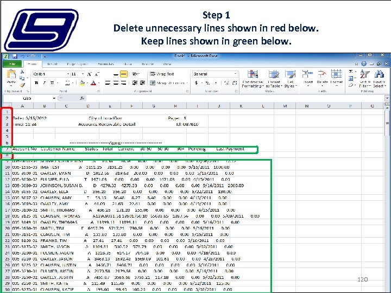Open the Calibri font name dropdown

click(x=68, y=74)
